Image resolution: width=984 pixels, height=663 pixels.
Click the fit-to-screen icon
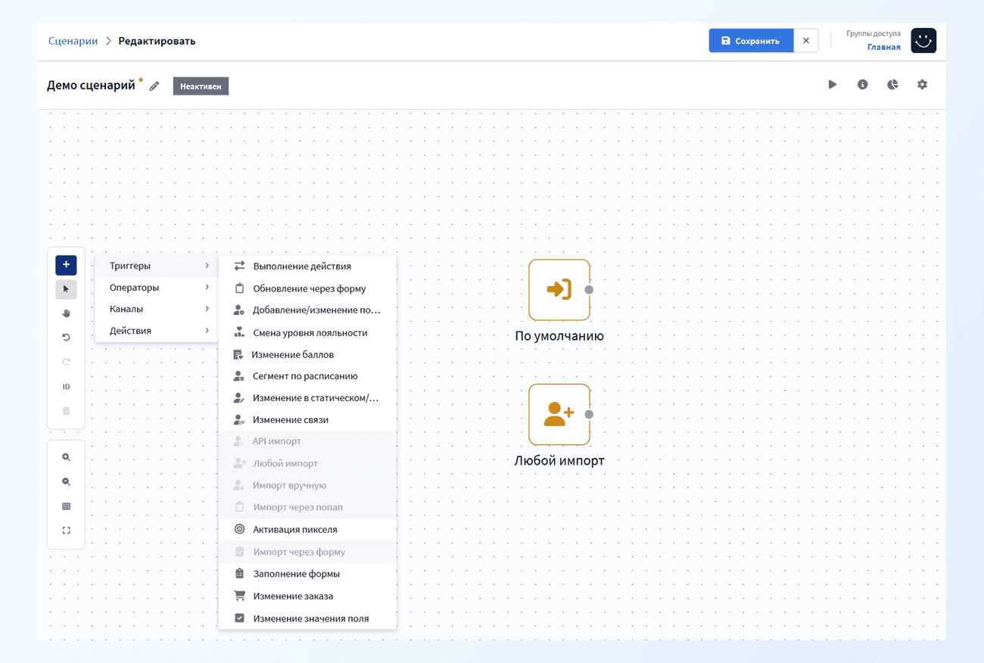(66, 531)
